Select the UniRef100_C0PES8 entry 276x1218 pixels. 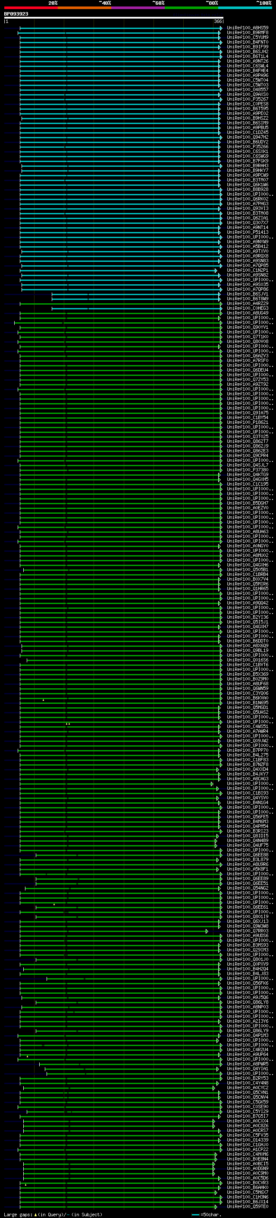tap(248, 104)
